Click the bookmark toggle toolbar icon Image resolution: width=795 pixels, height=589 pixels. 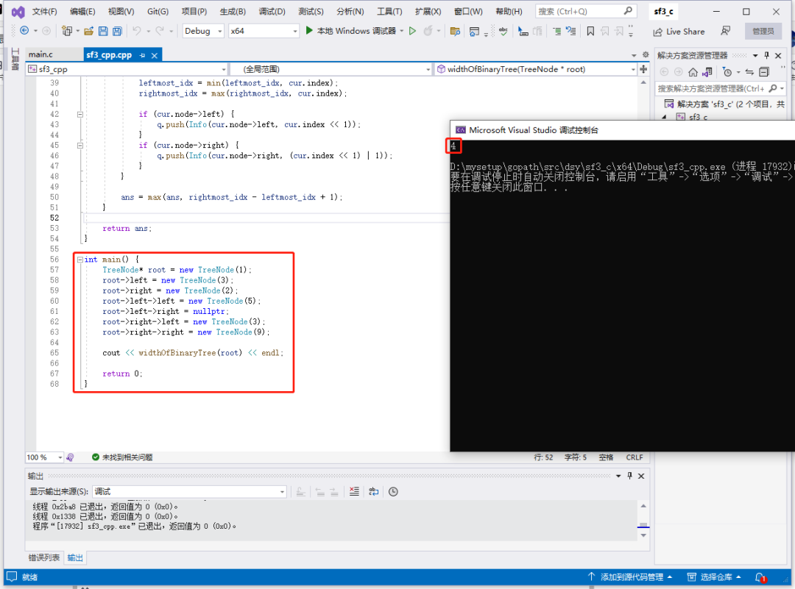click(590, 32)
